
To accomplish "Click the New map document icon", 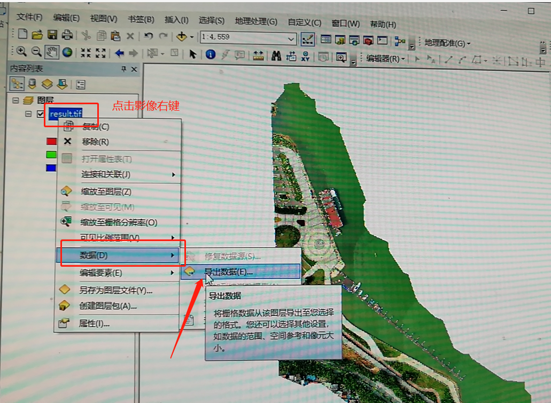I will (22, 34).
